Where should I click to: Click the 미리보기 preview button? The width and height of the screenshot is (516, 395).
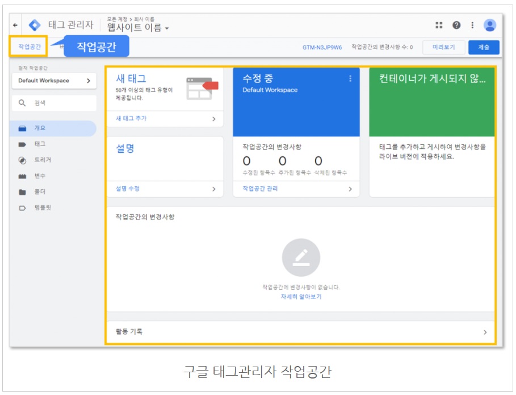443,47
